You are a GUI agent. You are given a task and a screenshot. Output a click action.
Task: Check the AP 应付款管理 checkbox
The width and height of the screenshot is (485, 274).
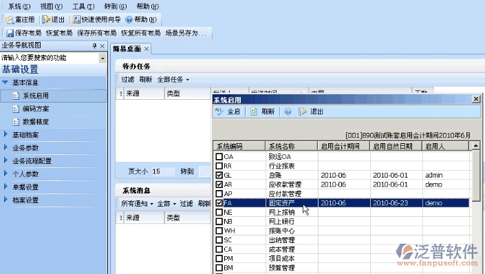click(219, 194)
